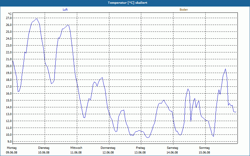The height and width of the screenshot is (156, 250).
Task: Click the Boden legend label
Action: [184, 10]
